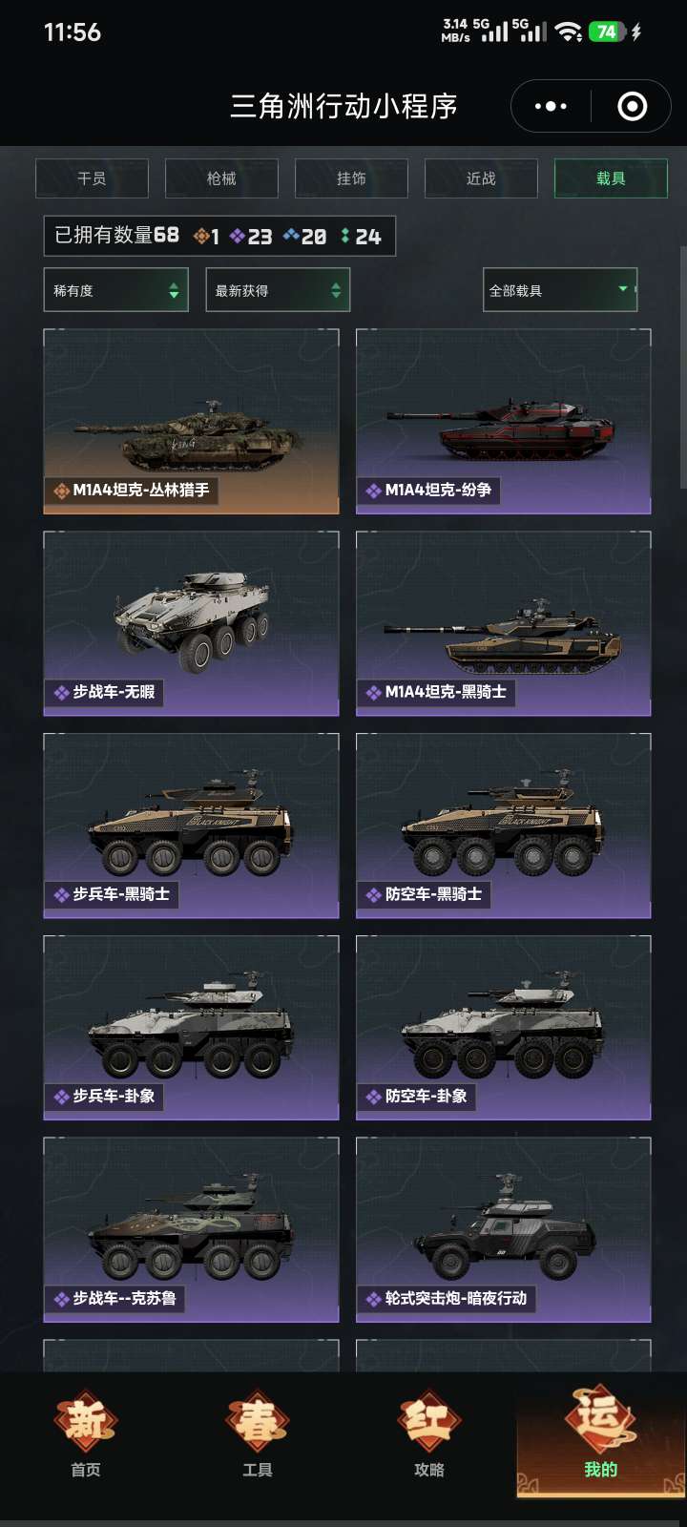
Task: Tap the orange legendary rarity count icon
Action: coord(201,236)
